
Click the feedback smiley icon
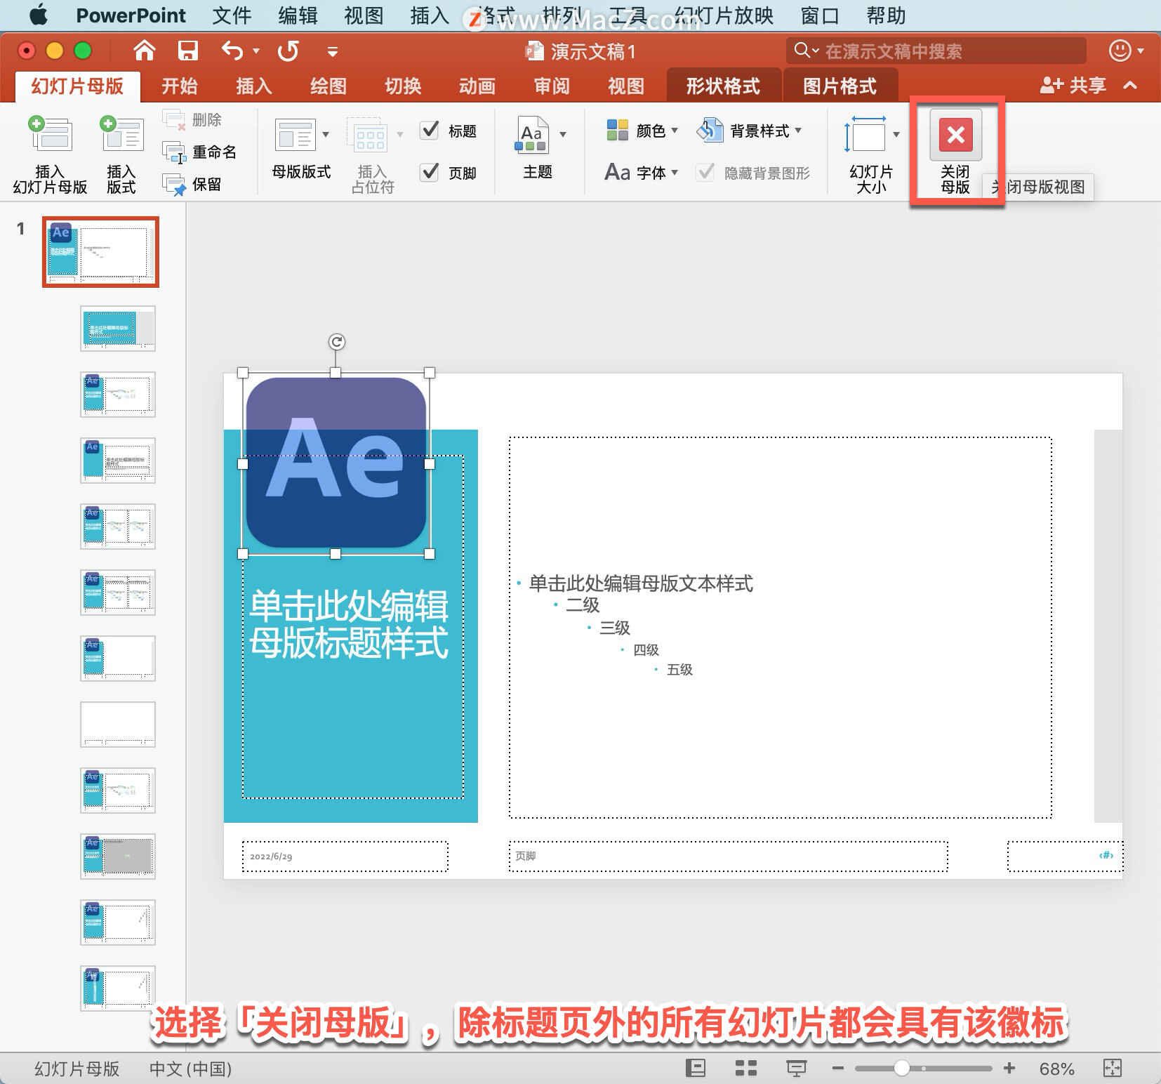click(x=1120, y=51)
